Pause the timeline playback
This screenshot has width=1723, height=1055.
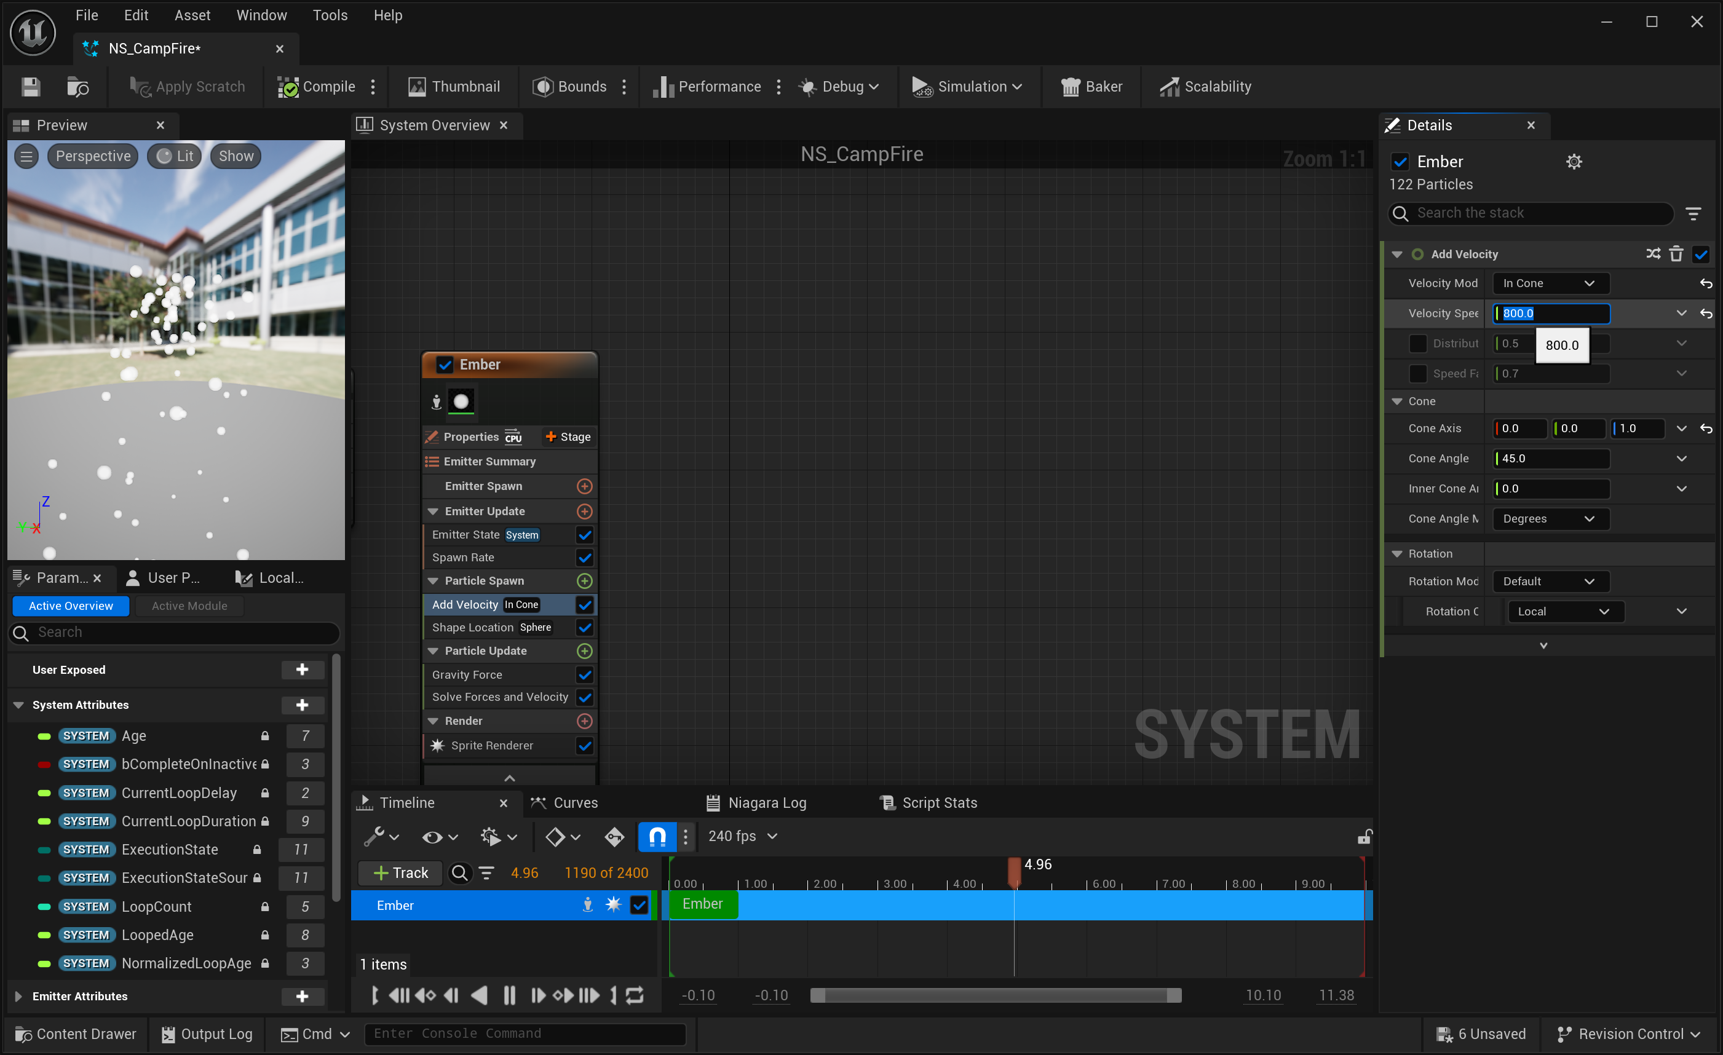[509, 995]
